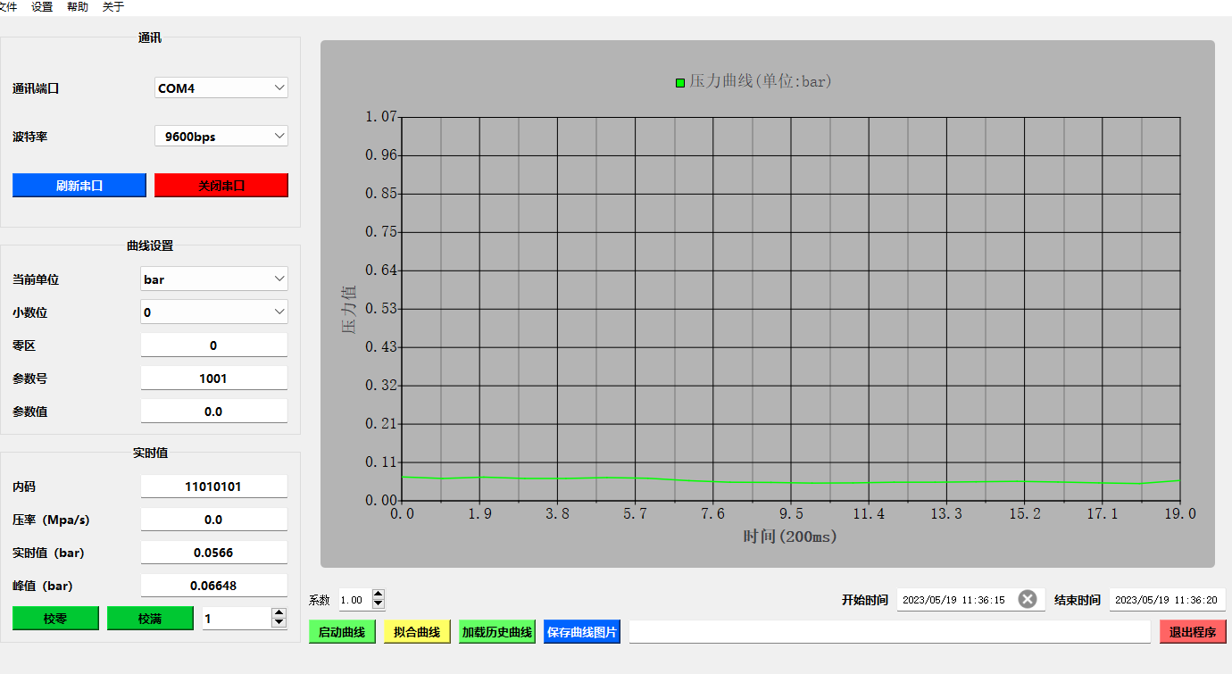
Task: Increase the 系数 value with up arrow
Action: (x=379, y=595)
